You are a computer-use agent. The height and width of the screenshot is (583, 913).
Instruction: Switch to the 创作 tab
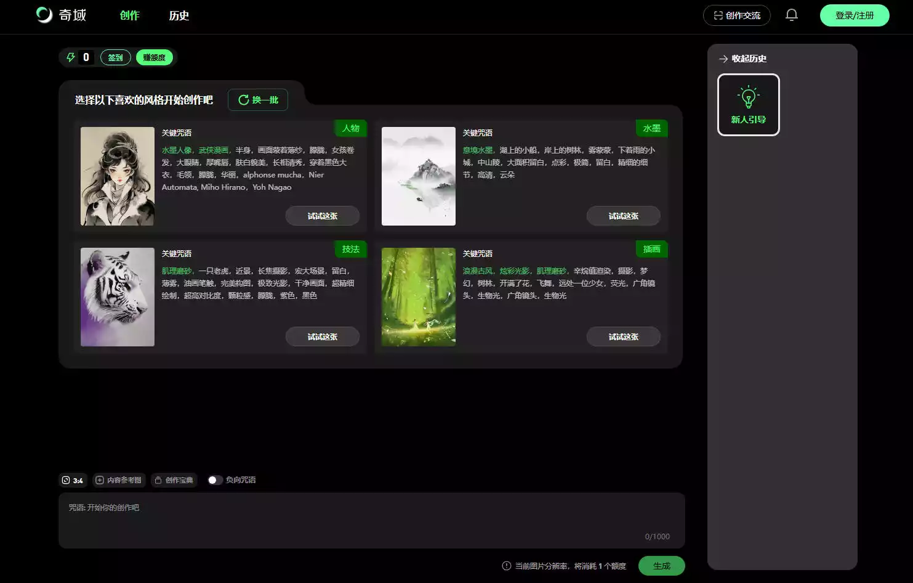129,15
